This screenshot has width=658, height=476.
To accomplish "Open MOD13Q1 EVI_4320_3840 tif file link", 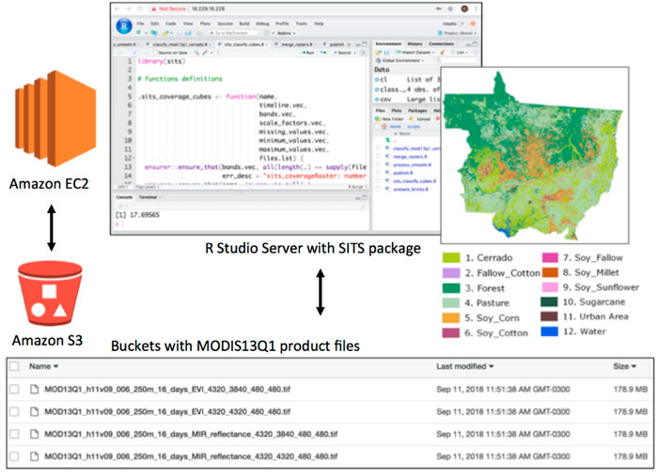I will pos(167,390).
